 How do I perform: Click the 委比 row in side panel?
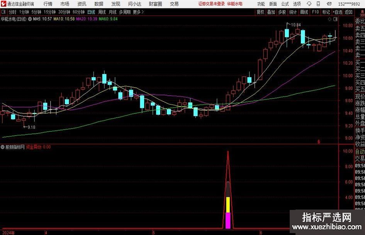360,21
